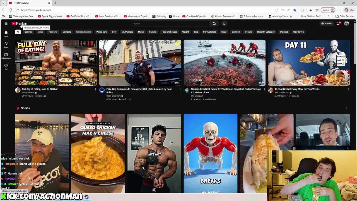Open Other favorites folder
This screenshot has height=201, width=357.
click(x=345, y=16)
